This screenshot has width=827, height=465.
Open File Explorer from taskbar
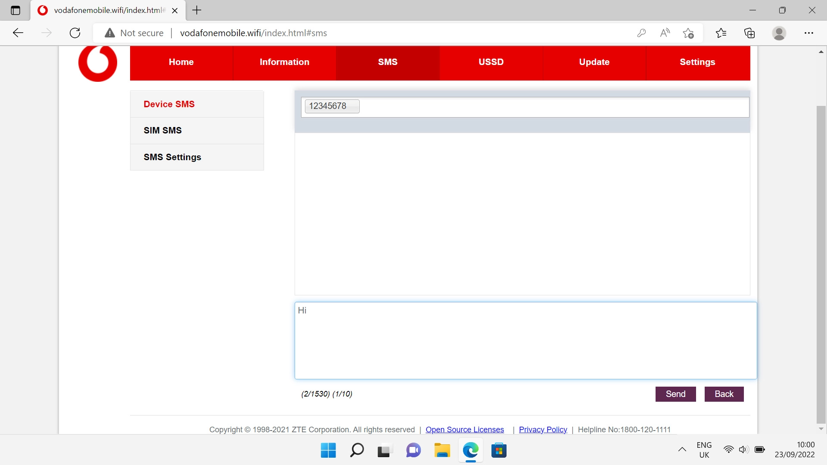(x=442, y=450)
